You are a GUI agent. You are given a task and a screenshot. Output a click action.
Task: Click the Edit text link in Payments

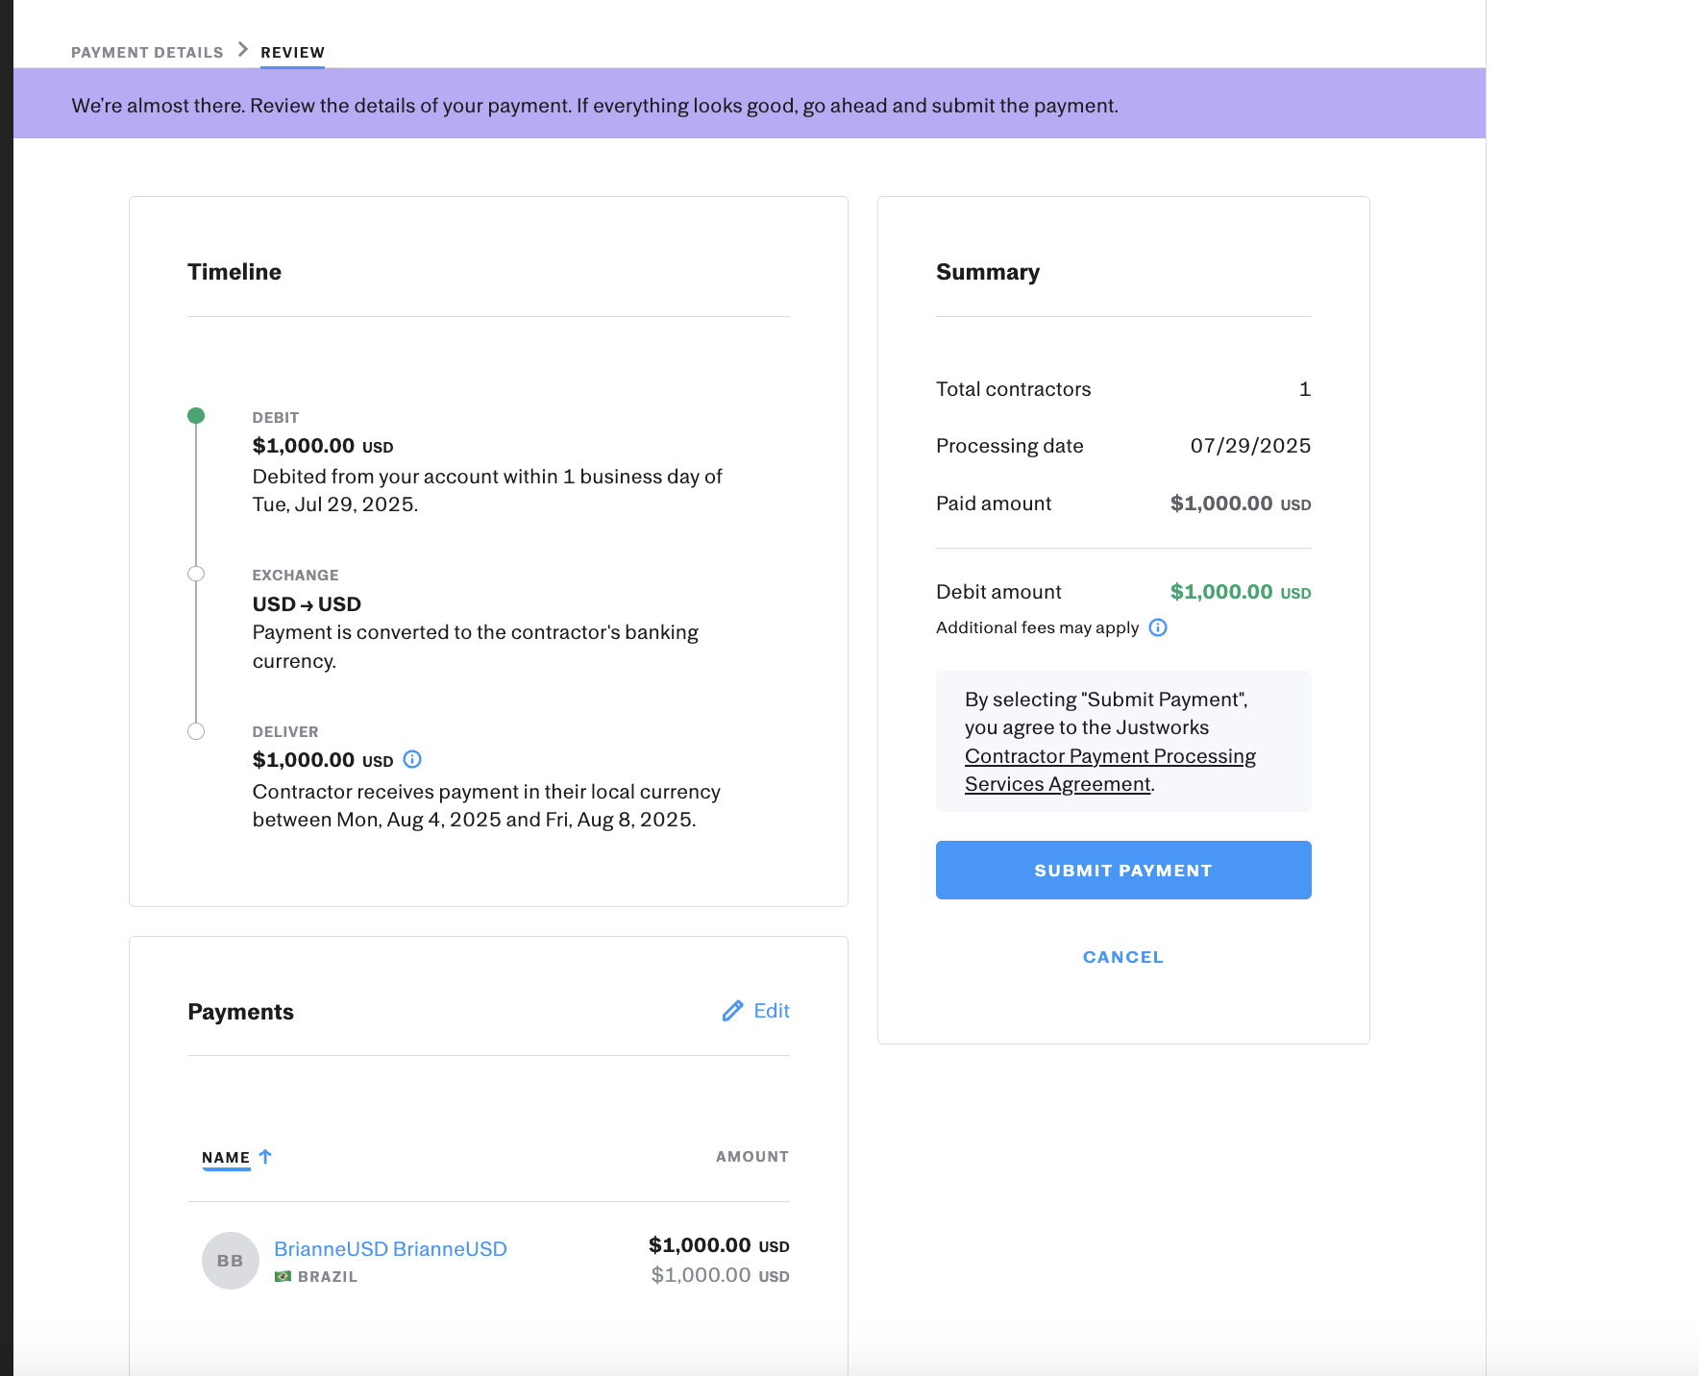(x=771, y=1011)
